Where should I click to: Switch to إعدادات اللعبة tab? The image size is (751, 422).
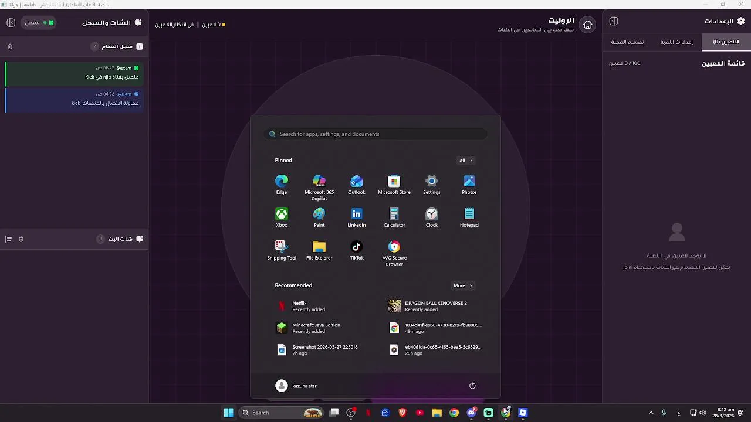676,42
